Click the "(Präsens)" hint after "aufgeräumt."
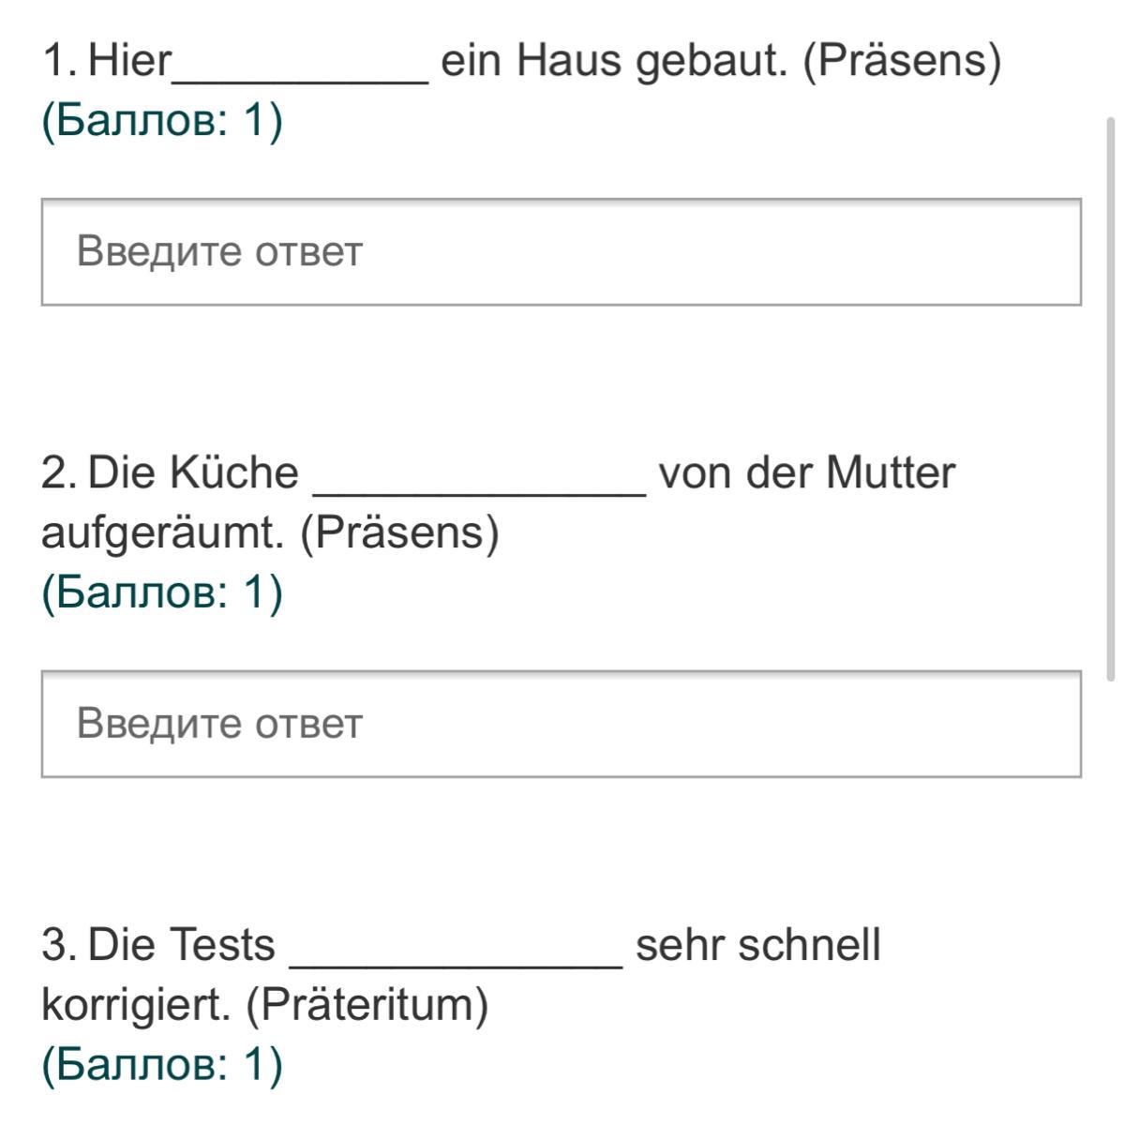This screenshot has width=1124, height=1125. 399,533
